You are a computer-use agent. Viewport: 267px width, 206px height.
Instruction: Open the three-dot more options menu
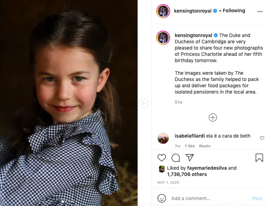[x=260, y=11]
